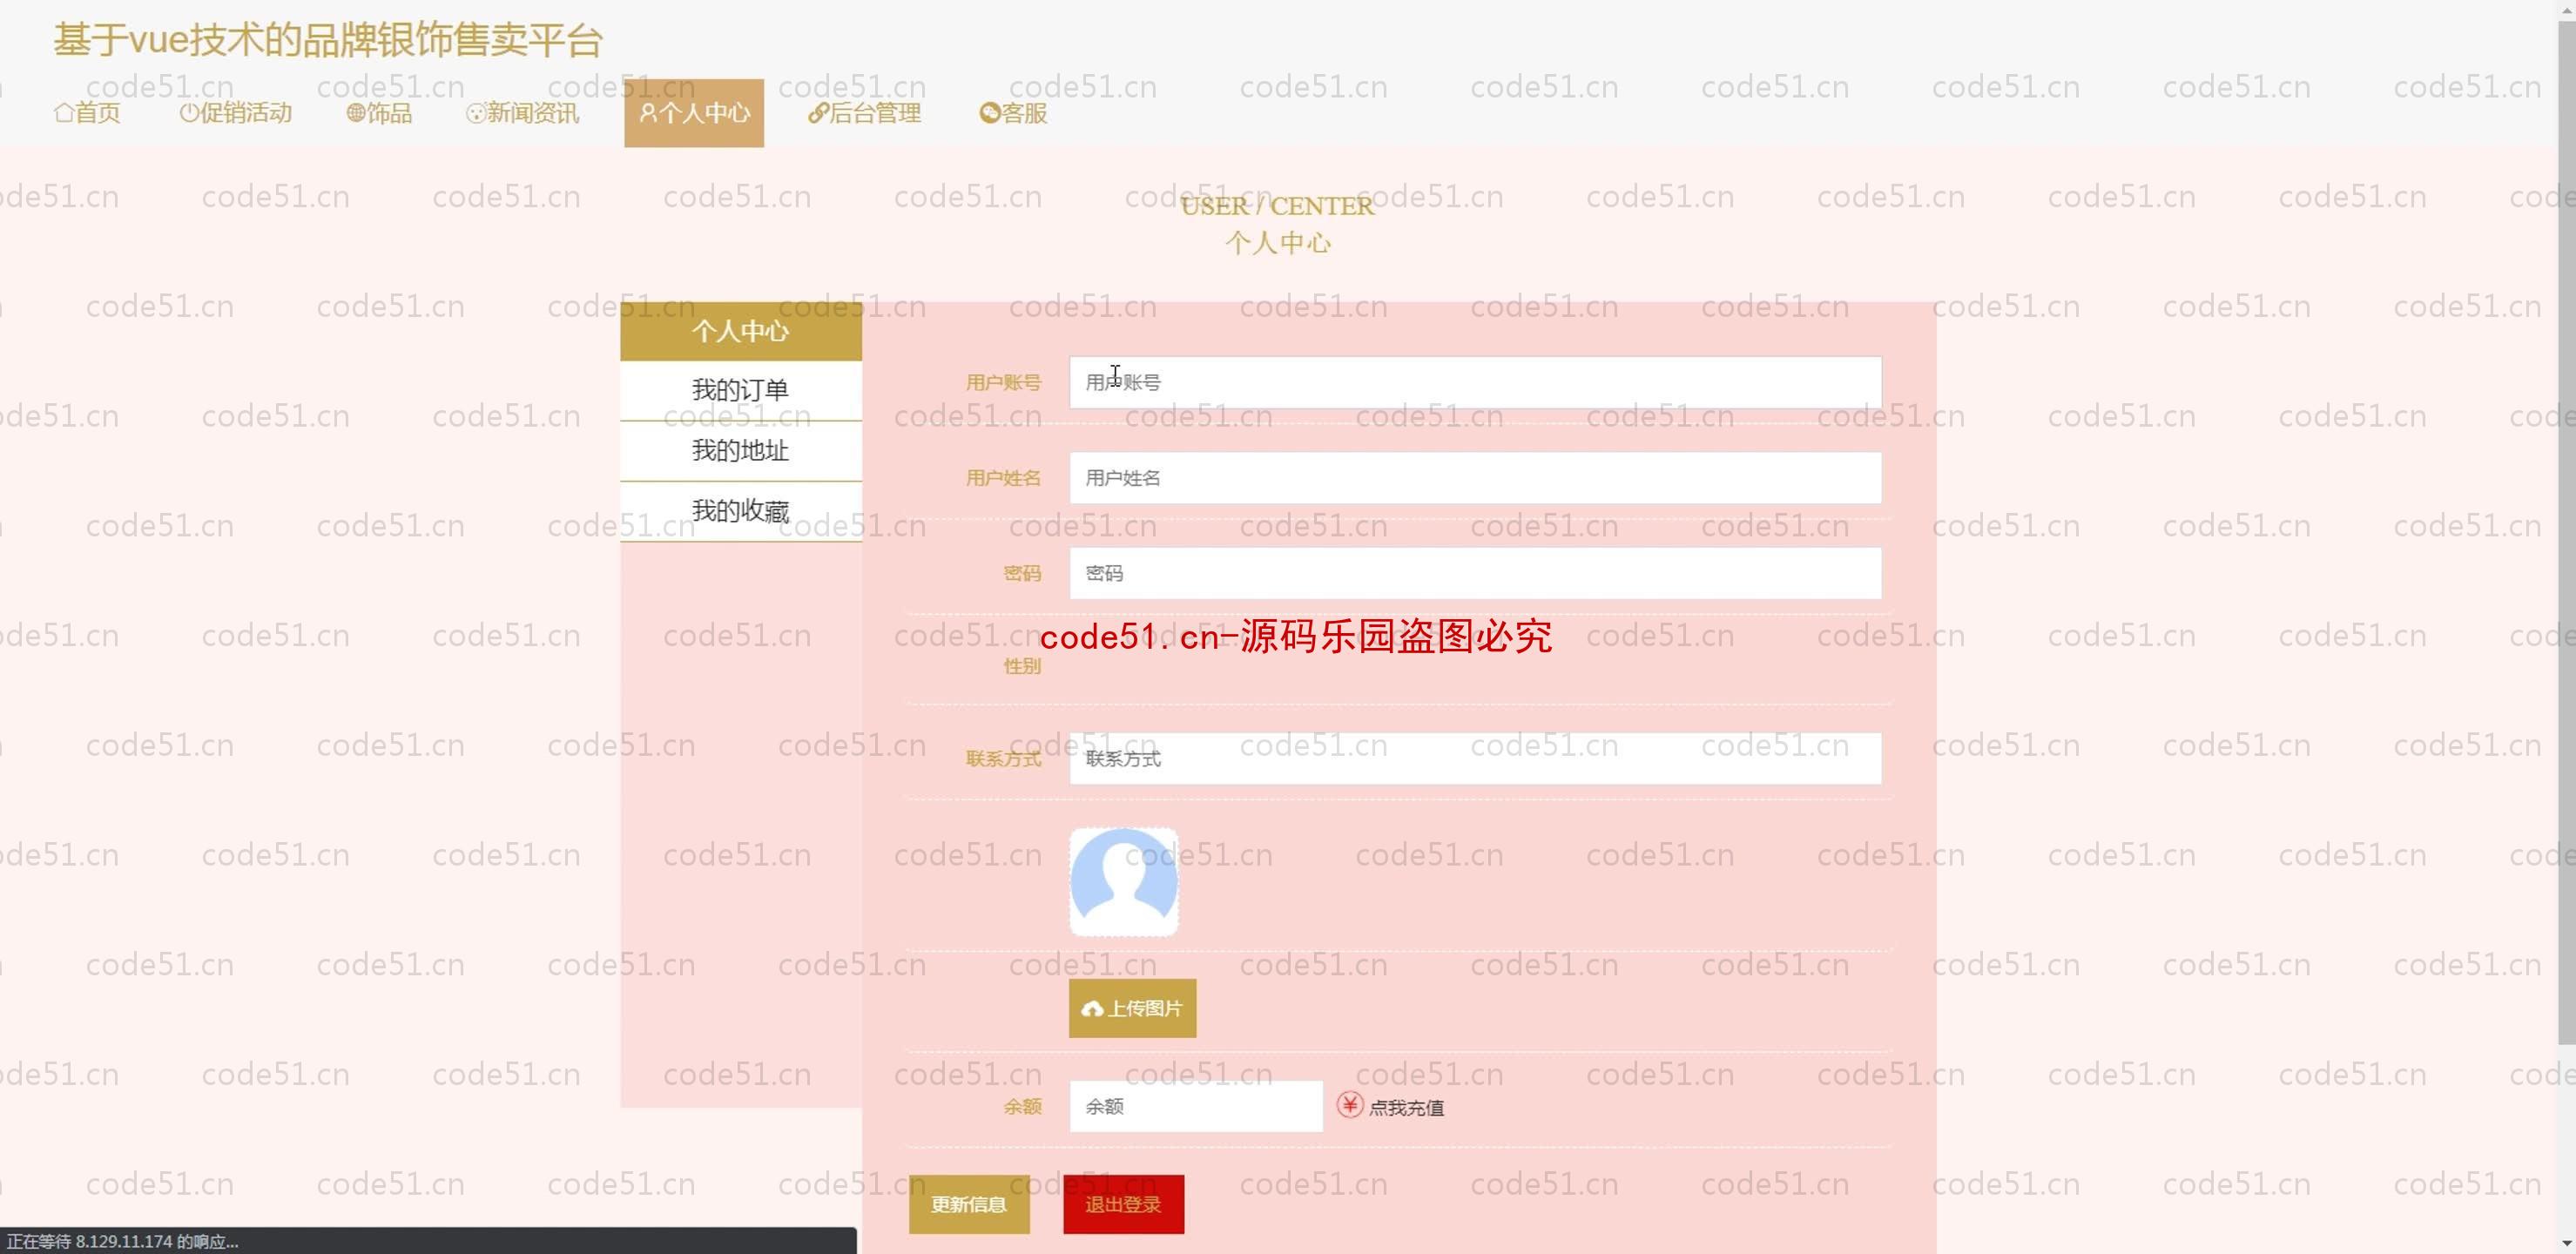The height and width of the screenshot is (1254, 2576).
Task: Open 我的收藏 in the side menu
Action: coord(741,511)
